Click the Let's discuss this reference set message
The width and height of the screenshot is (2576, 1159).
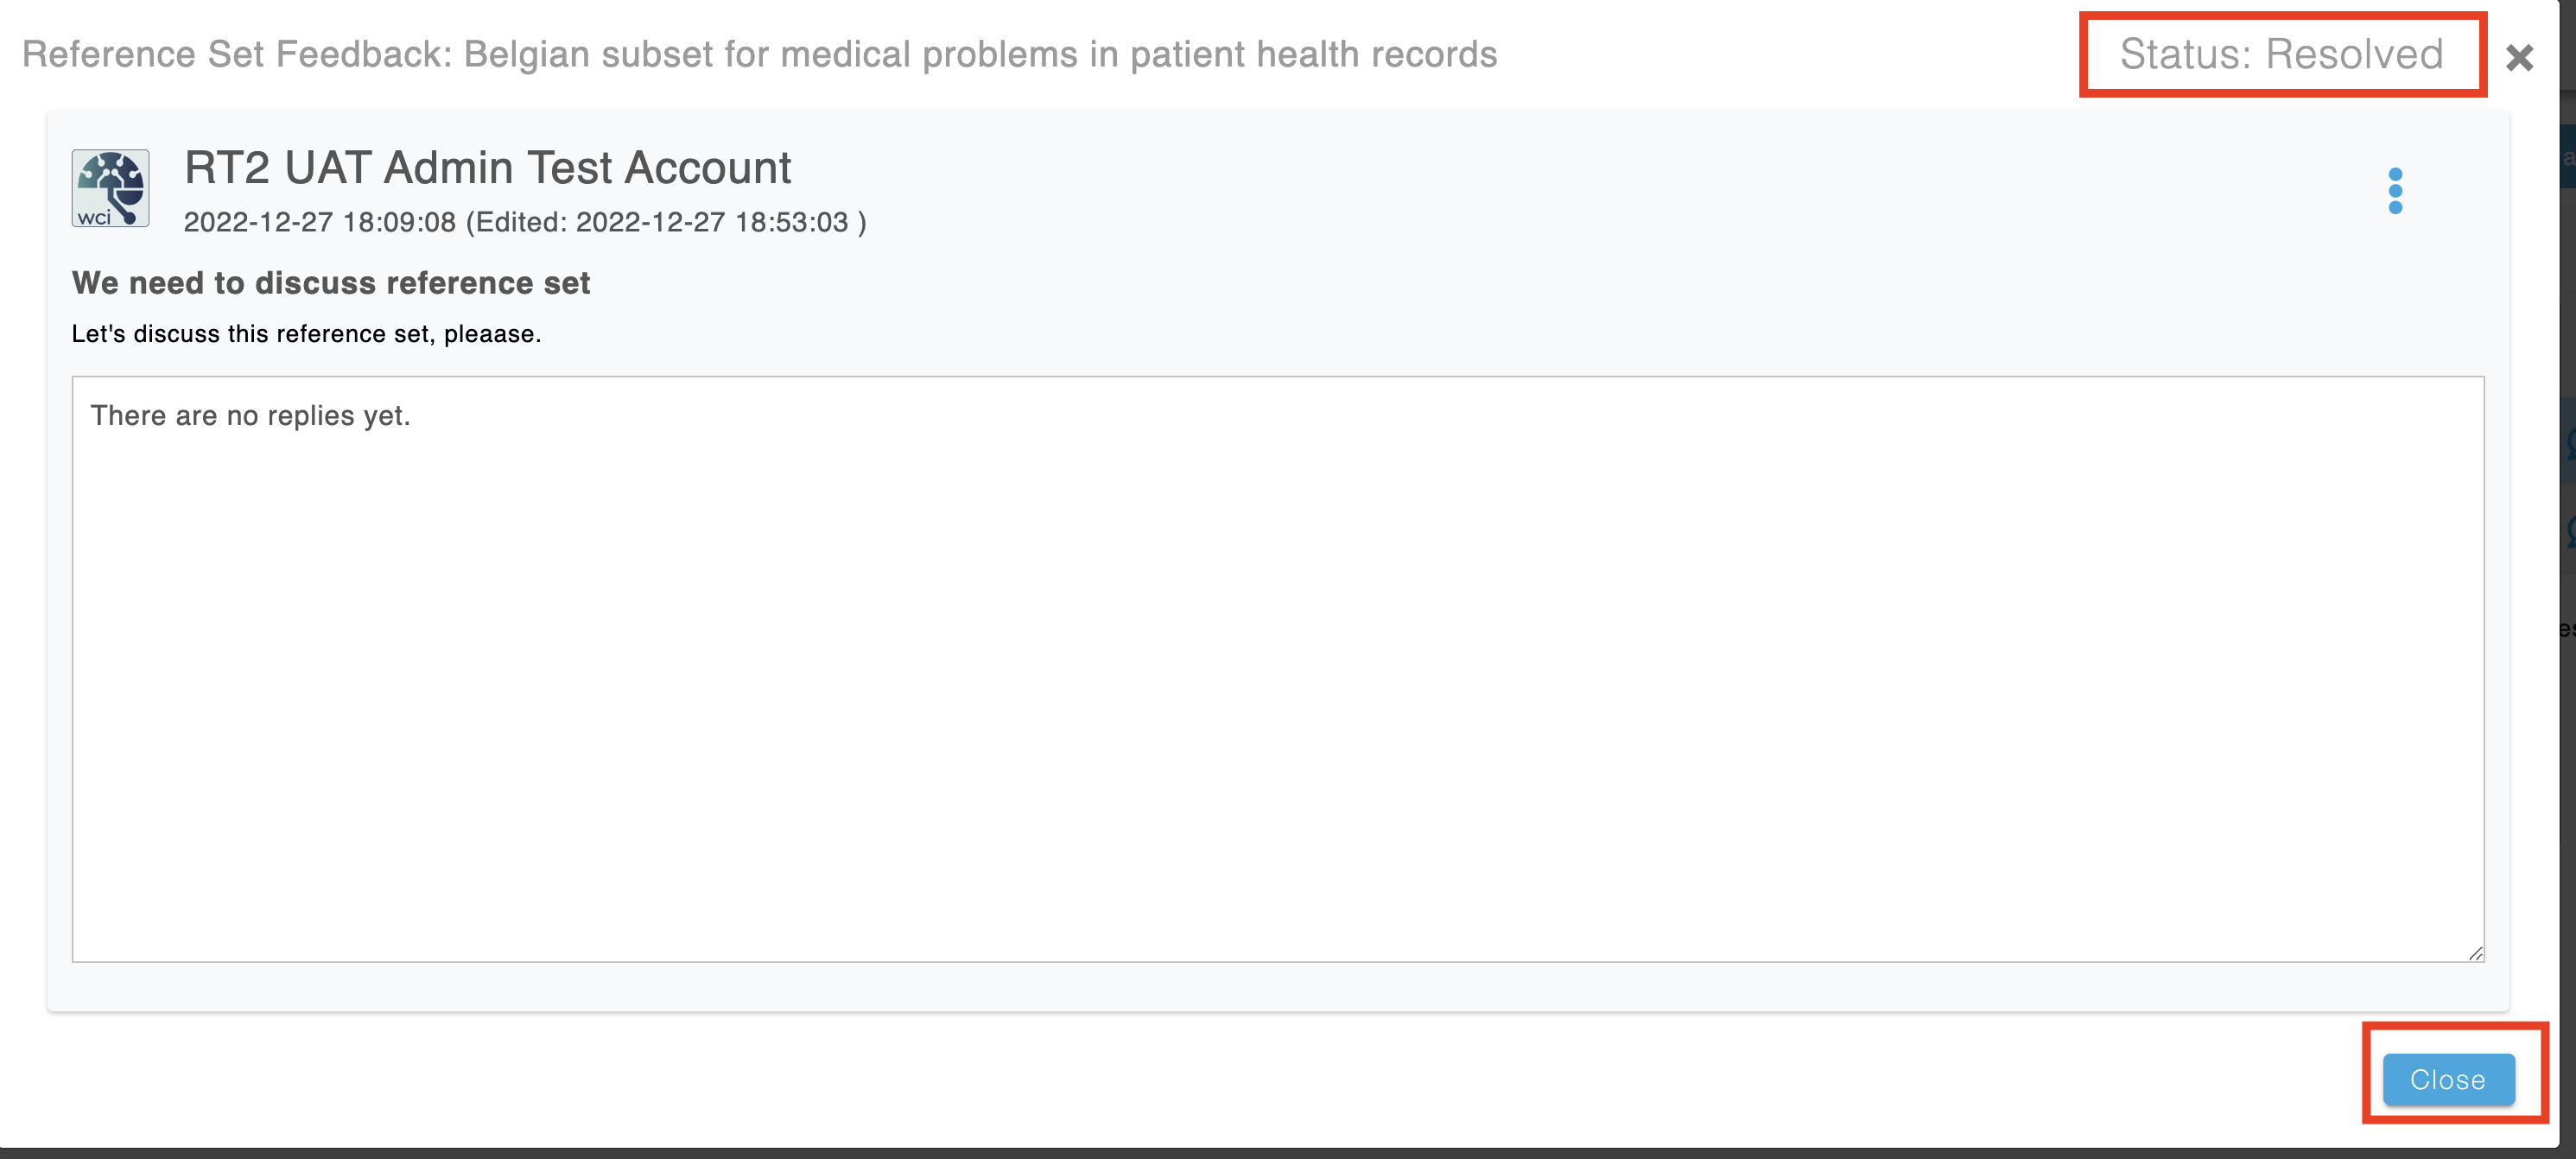coord(306,334)
